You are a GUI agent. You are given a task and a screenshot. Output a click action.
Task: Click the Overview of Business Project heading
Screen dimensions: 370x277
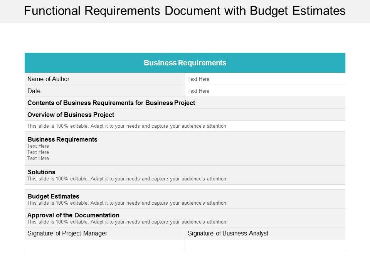[x=71, y=115]
